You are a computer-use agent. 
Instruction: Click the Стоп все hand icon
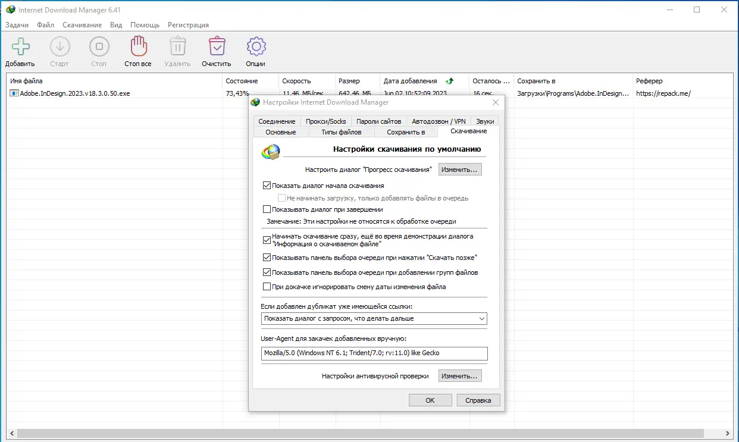point(138,46)
